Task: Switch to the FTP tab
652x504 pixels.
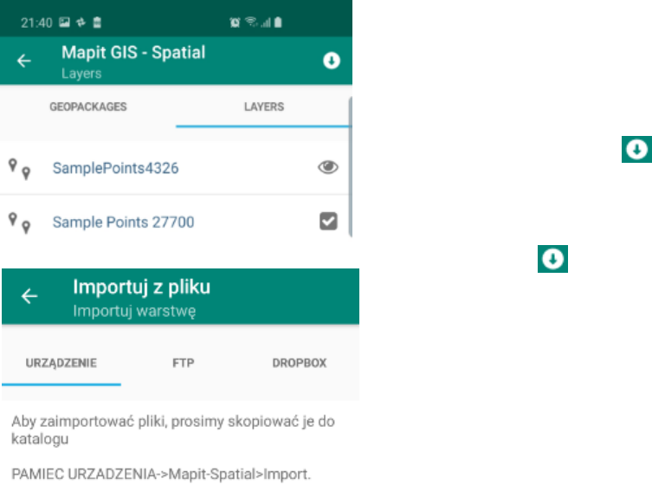Action: tap(183, 363)
